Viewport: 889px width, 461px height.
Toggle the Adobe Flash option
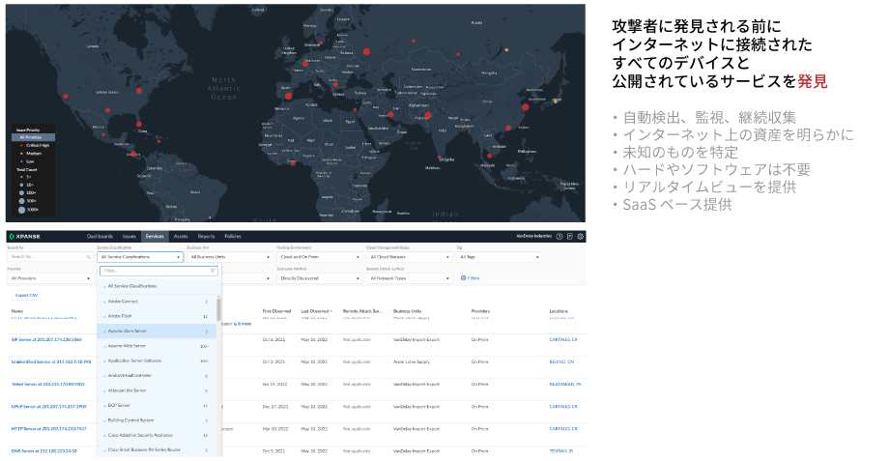tap(157, 316)
